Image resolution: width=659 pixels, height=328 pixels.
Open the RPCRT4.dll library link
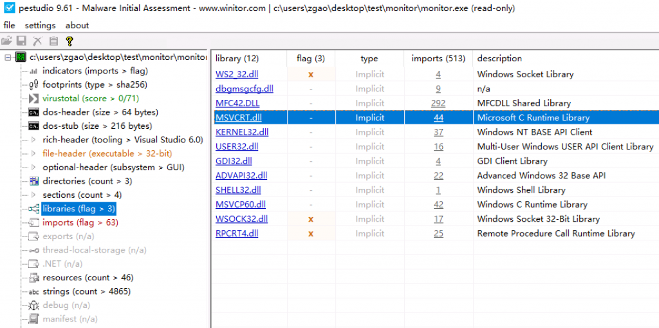(x=236, y=234)
